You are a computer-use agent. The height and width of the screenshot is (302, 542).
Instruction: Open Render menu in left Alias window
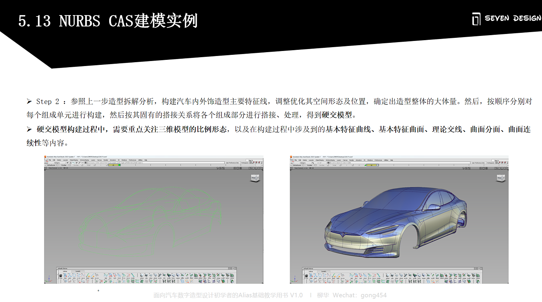coord(106,160)
